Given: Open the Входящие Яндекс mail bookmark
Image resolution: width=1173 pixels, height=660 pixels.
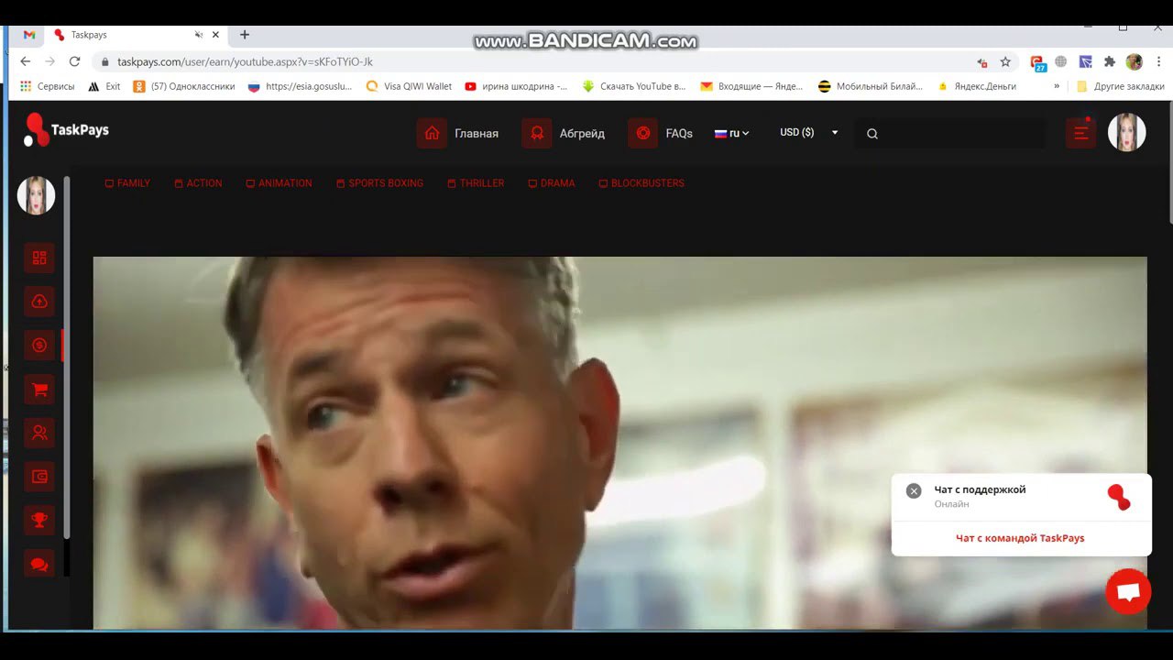Looking at the screenshot, I should click(751, 86).
